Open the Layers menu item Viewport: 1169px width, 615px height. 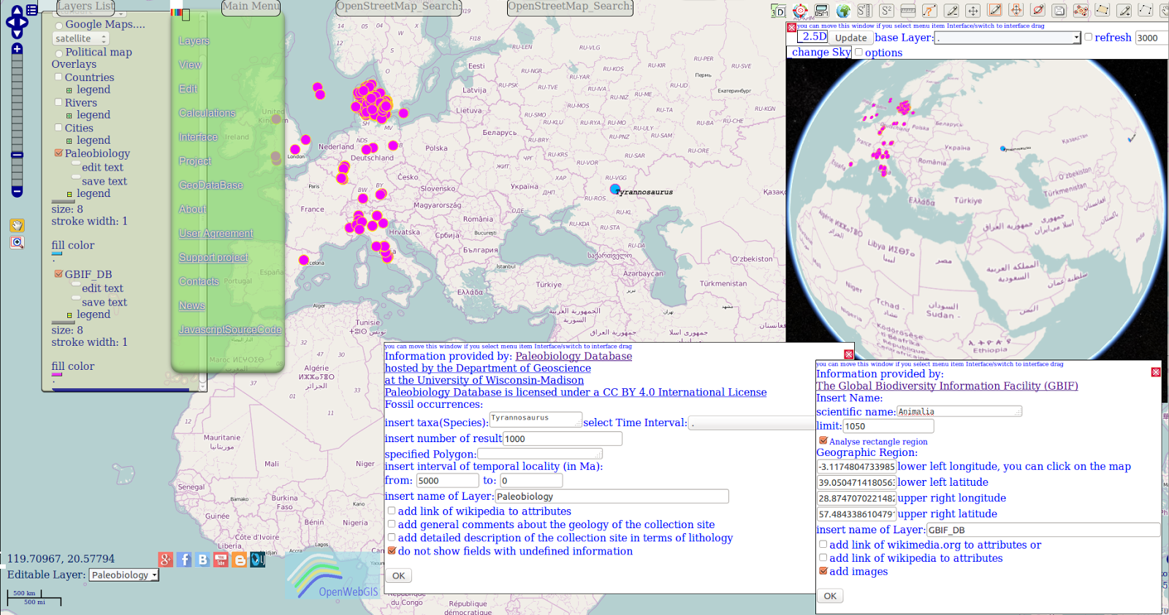(x=194, y=41)
